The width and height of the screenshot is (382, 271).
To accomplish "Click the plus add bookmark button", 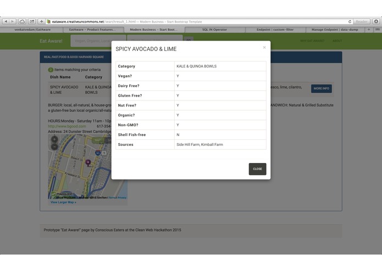I will (x=41, y=21).
